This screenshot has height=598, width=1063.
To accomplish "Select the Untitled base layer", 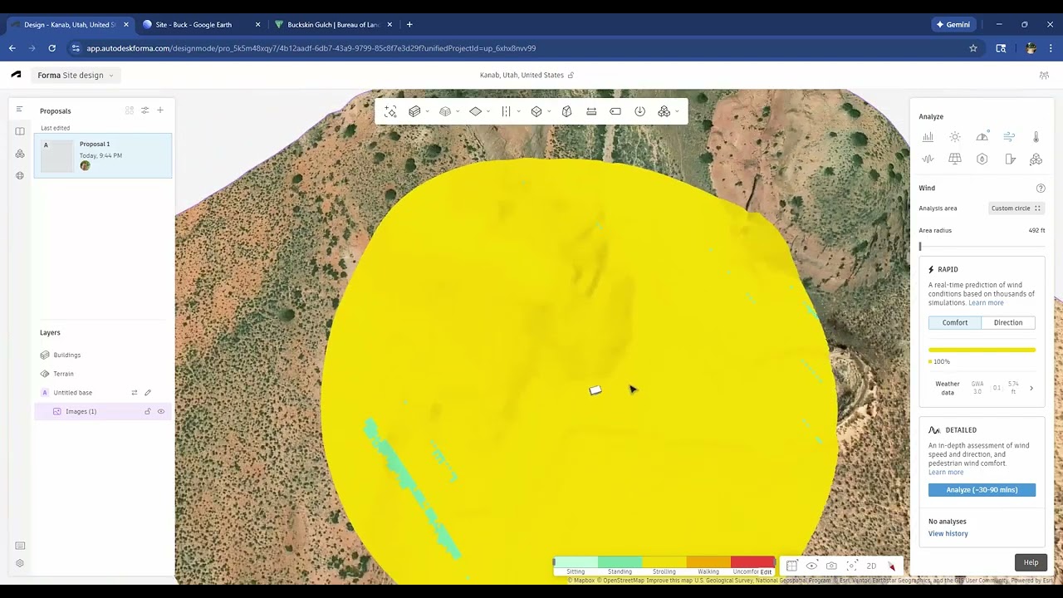I will (x=103, y=392).
